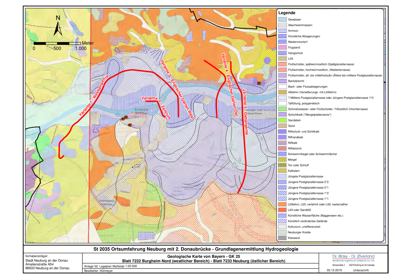Image resolution: width=393 pixels, height=278 pixels.
Task: Click 'Geologische Karte von Bayern - GK 25'
Action: [x=203, y=256]
